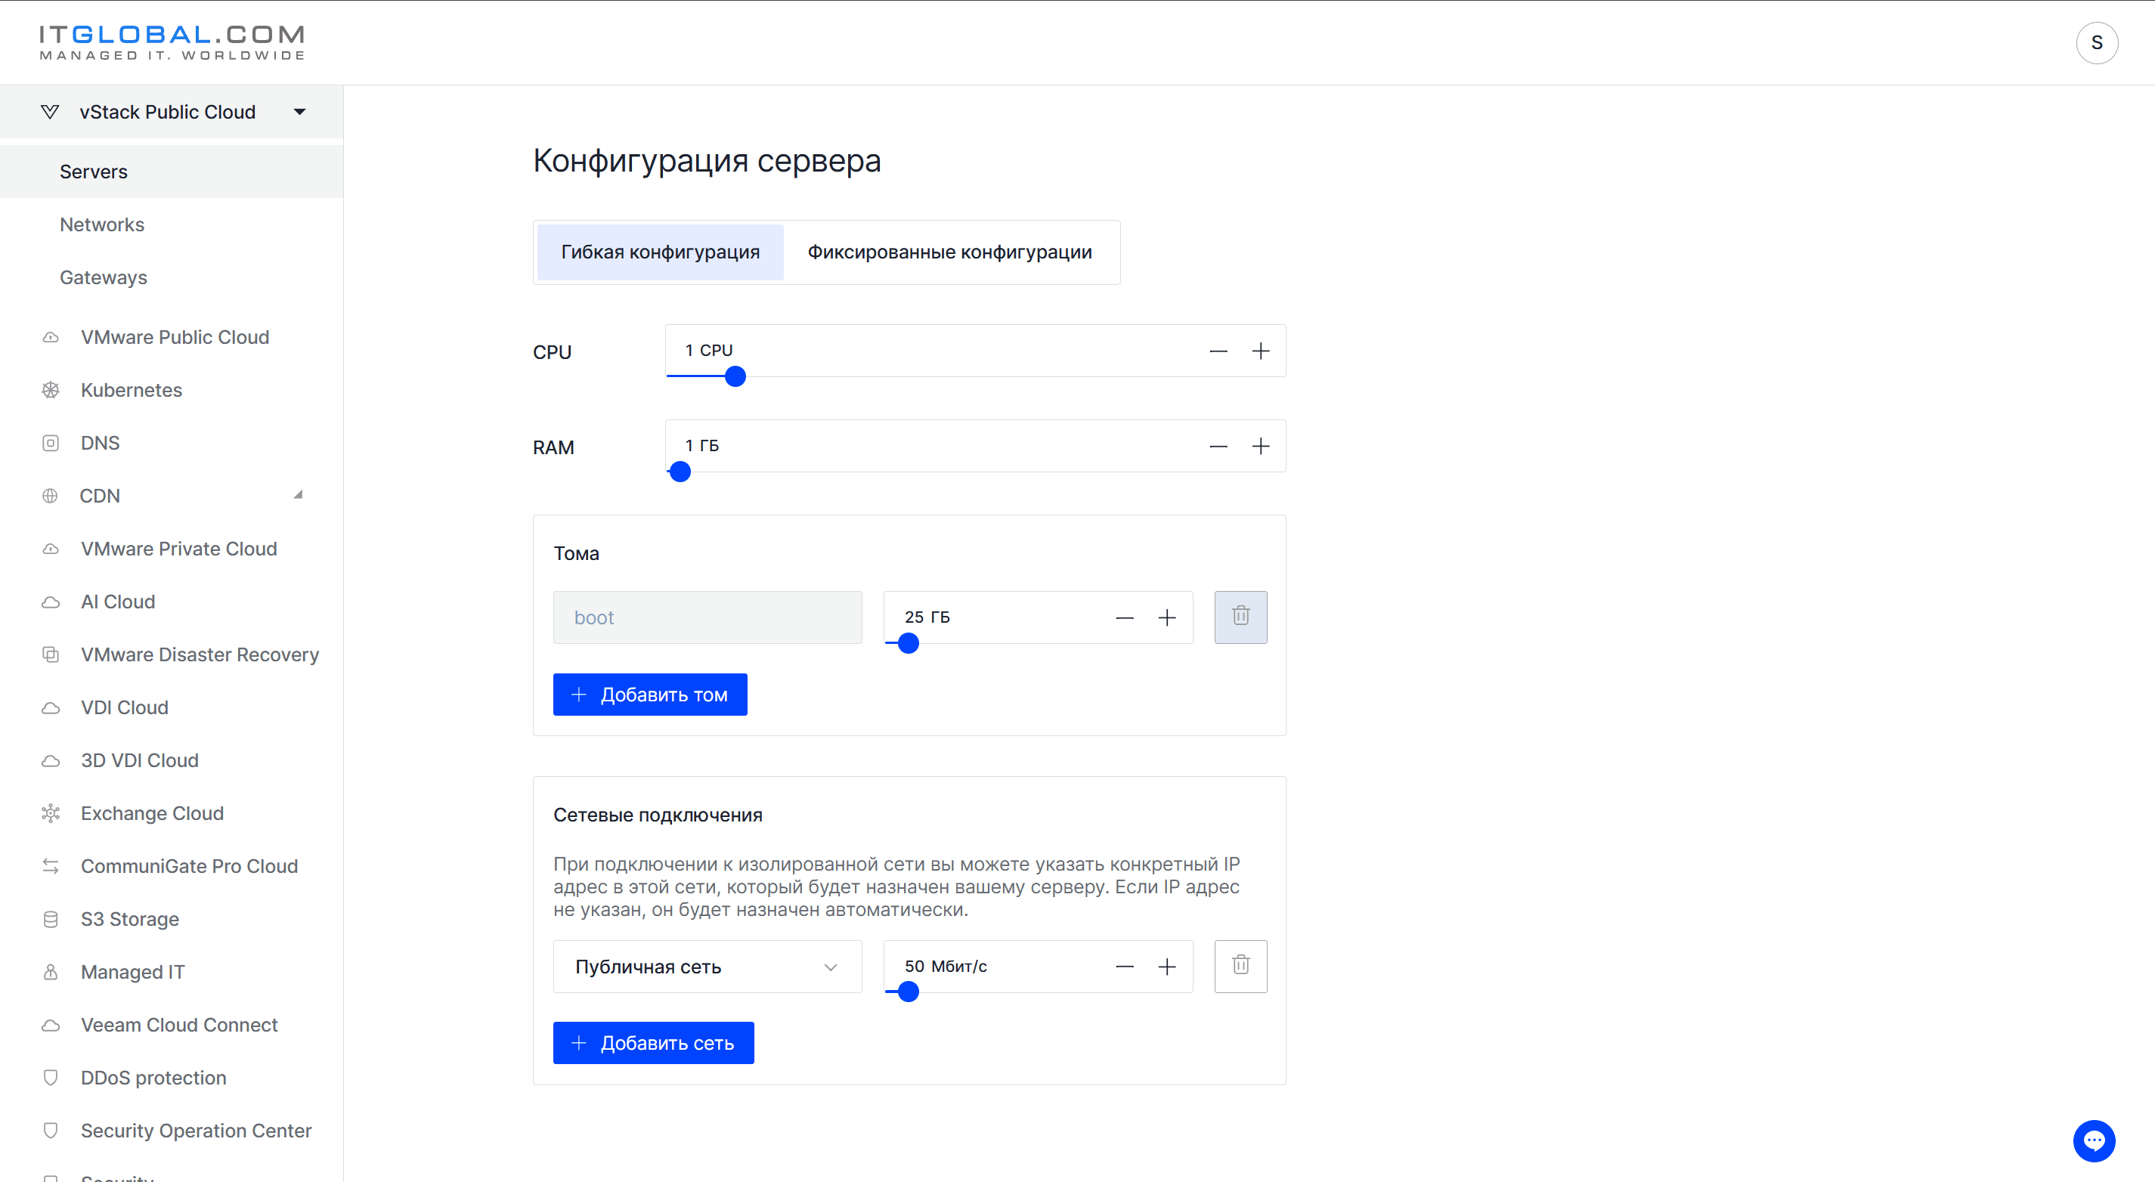
Task: Open Kubernetes from the sidebar
Action: tap(131, 390)
